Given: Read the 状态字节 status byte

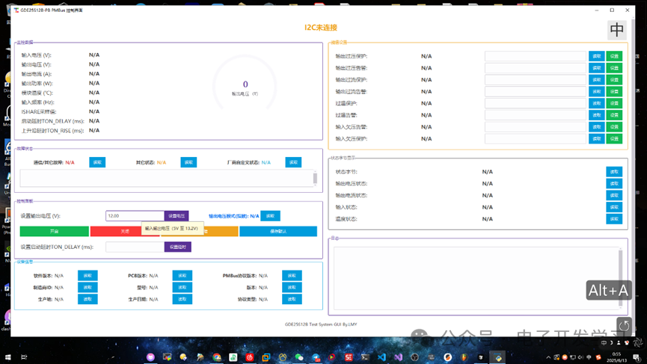Looking at the screenshot, I should point(613,172).
